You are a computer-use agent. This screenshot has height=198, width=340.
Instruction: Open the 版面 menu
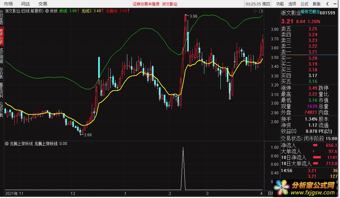(317, 4)
